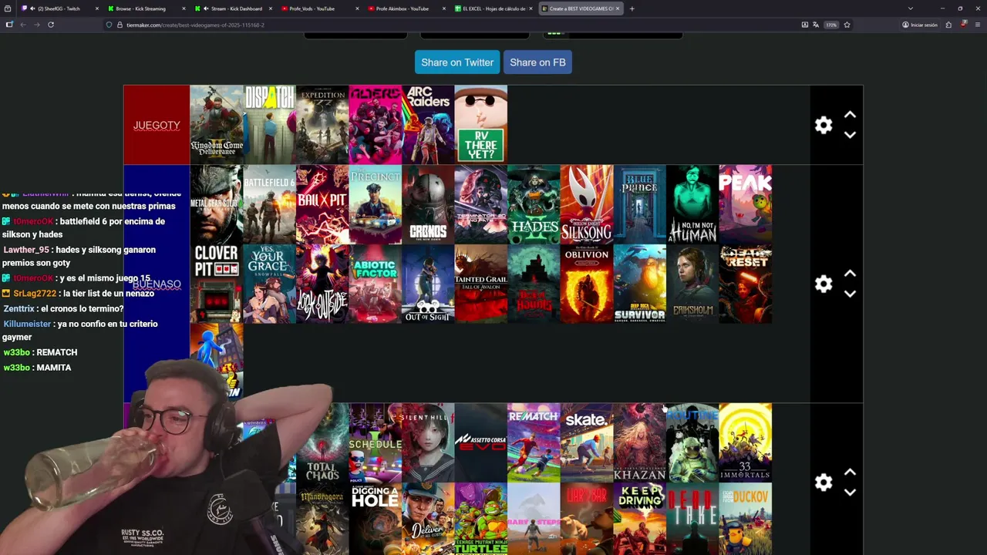Select Ball x Pit game tile
The width and height of the screenshot is (987, 555).
point(322,204)
